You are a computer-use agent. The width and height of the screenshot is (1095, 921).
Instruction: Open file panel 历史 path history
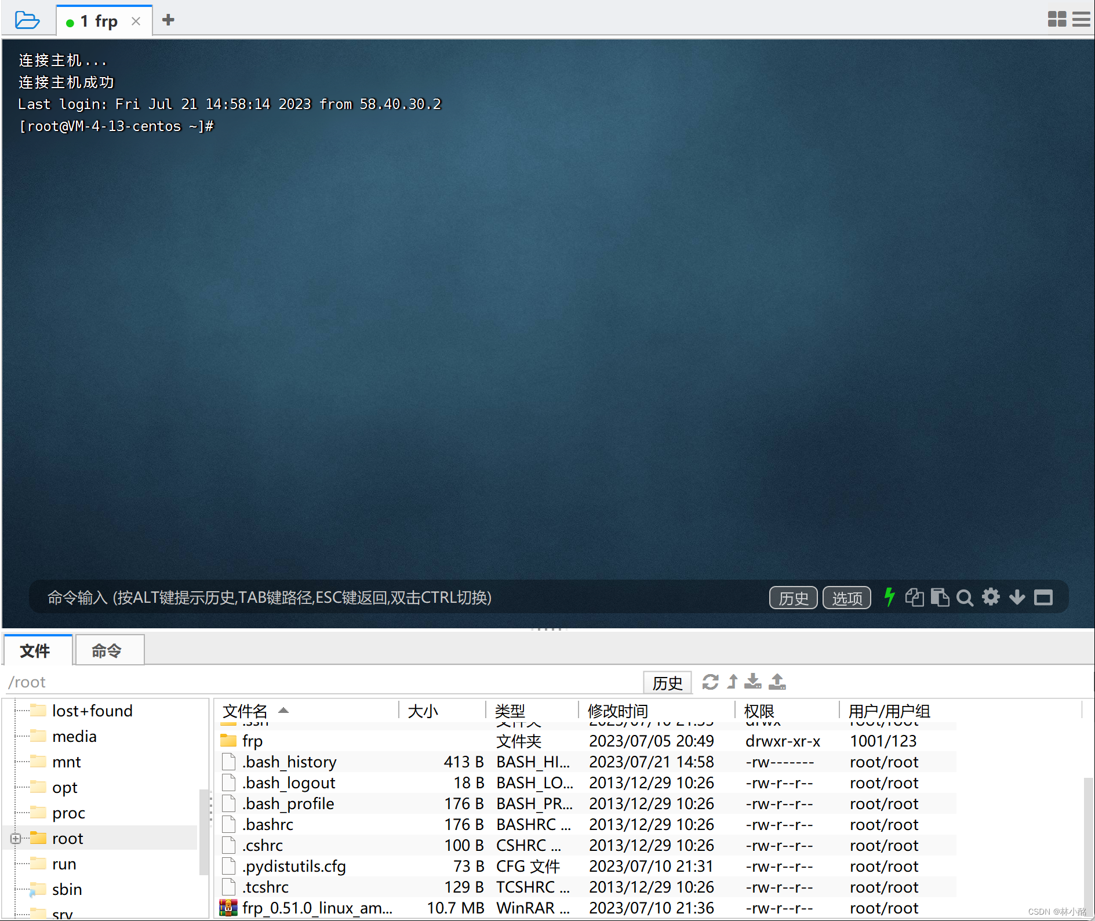point(668,683)
